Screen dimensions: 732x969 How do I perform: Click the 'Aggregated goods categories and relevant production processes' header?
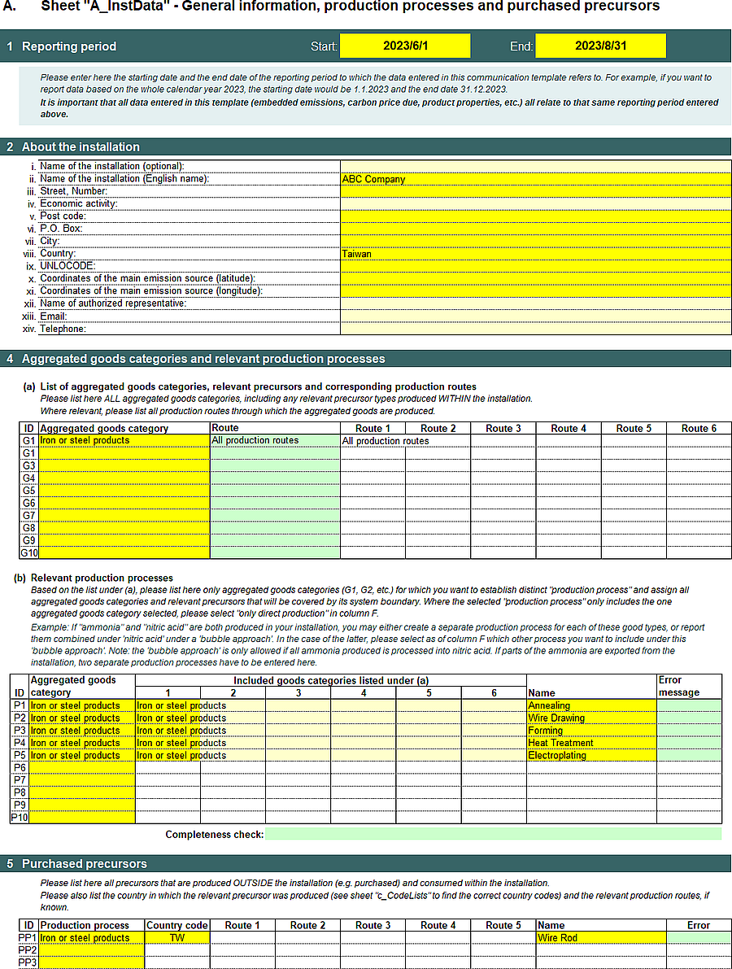click(203, 359)
